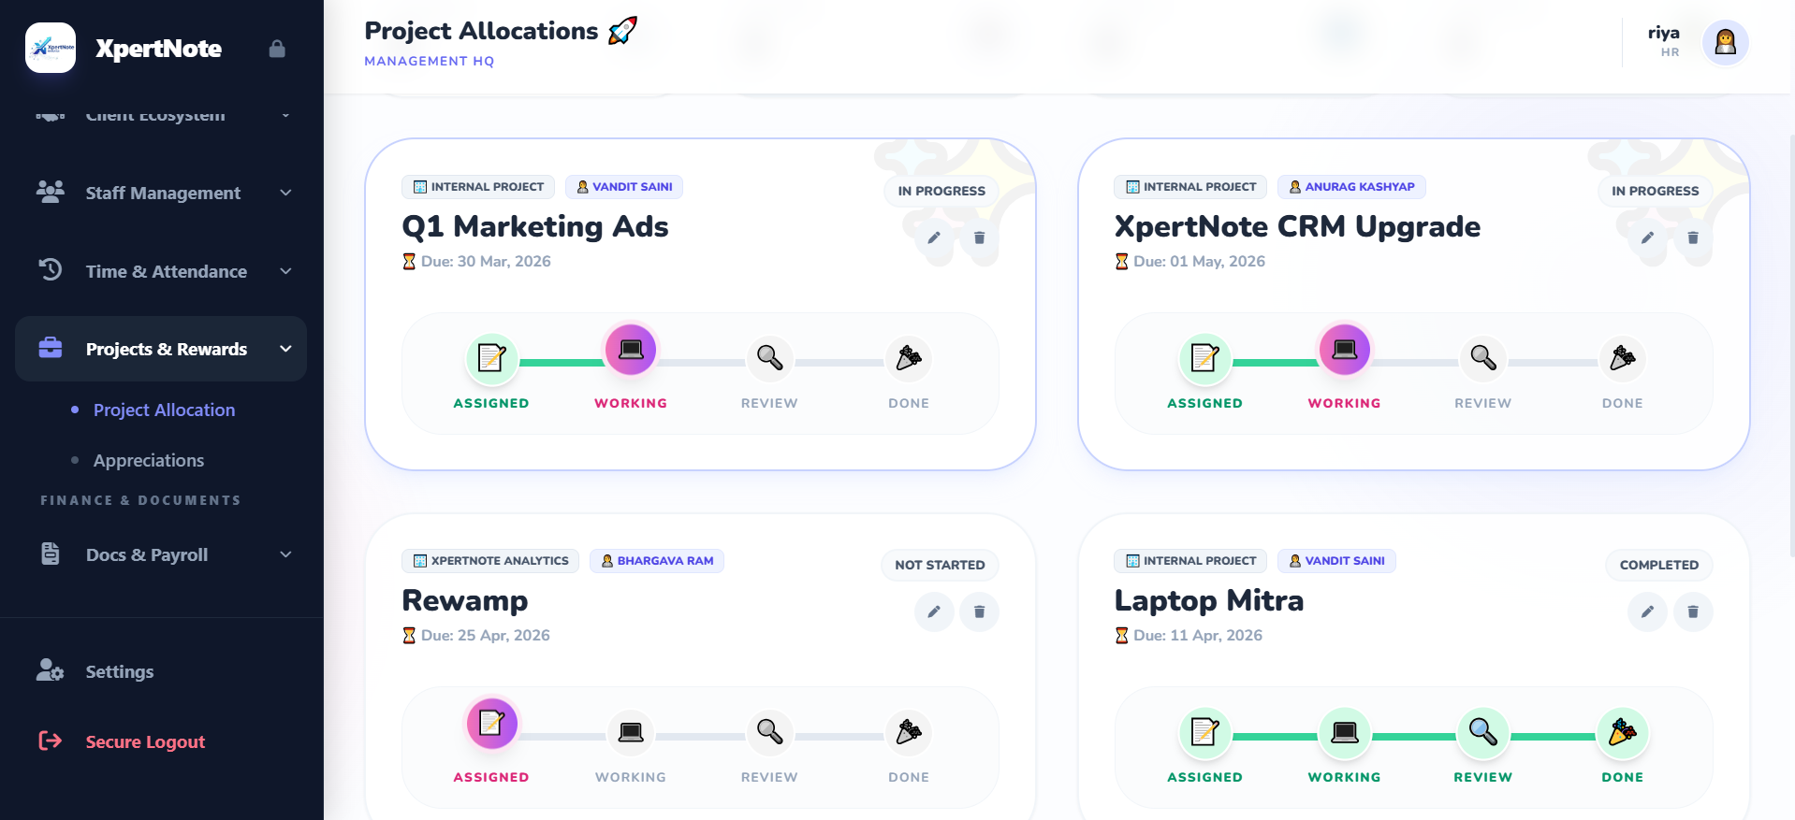1795x820 pixels.
Task: Click Done stage icon in Q1 Marketing Ads
Action: [909, 358]
